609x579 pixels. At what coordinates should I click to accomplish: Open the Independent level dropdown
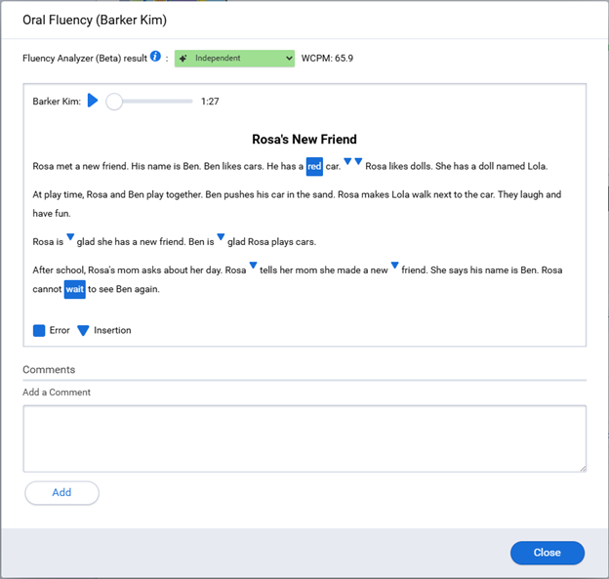[x=234, y=59]
